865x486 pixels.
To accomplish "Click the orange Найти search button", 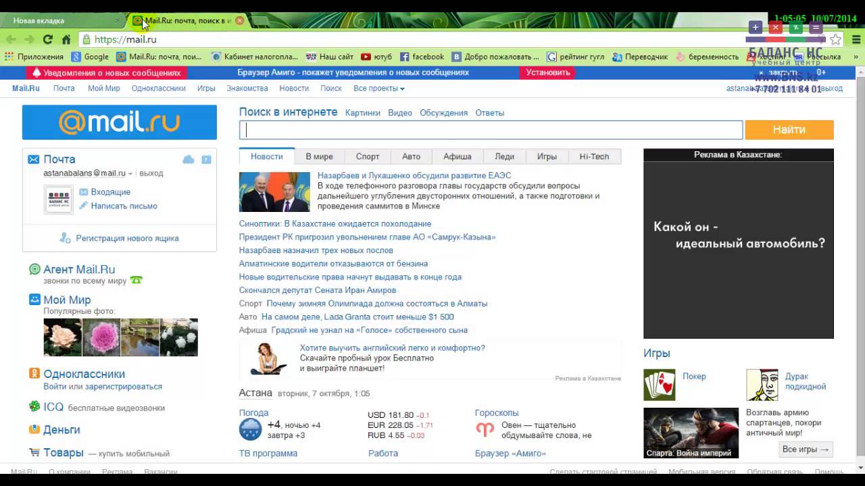I will 789,130.
